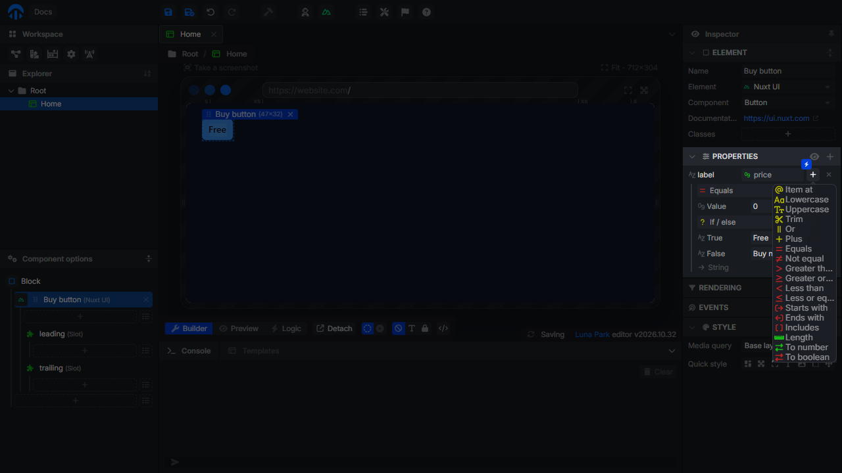Toggle the blue prohibition circle button
This screenshot has width=842, height=473.
click(x=398, y=328)
